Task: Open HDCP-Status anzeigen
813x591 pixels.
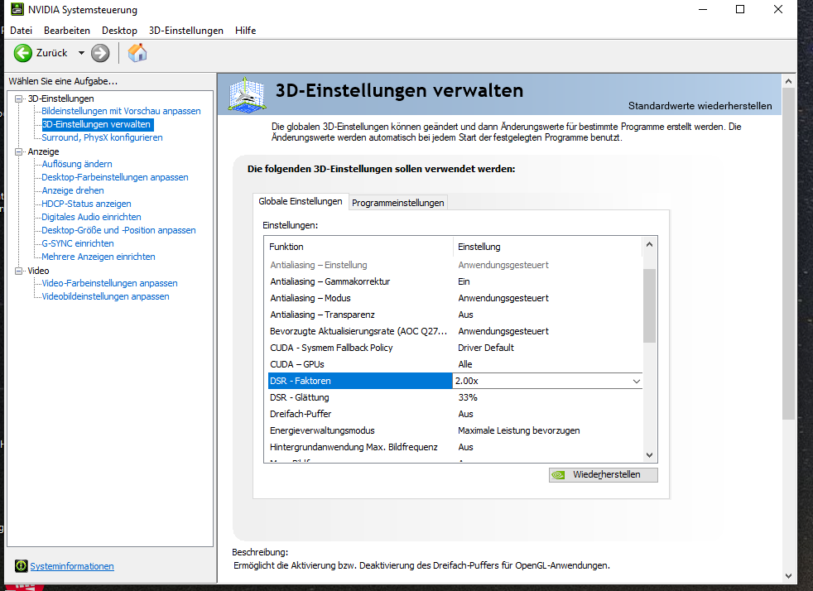Action: [86, 204]
